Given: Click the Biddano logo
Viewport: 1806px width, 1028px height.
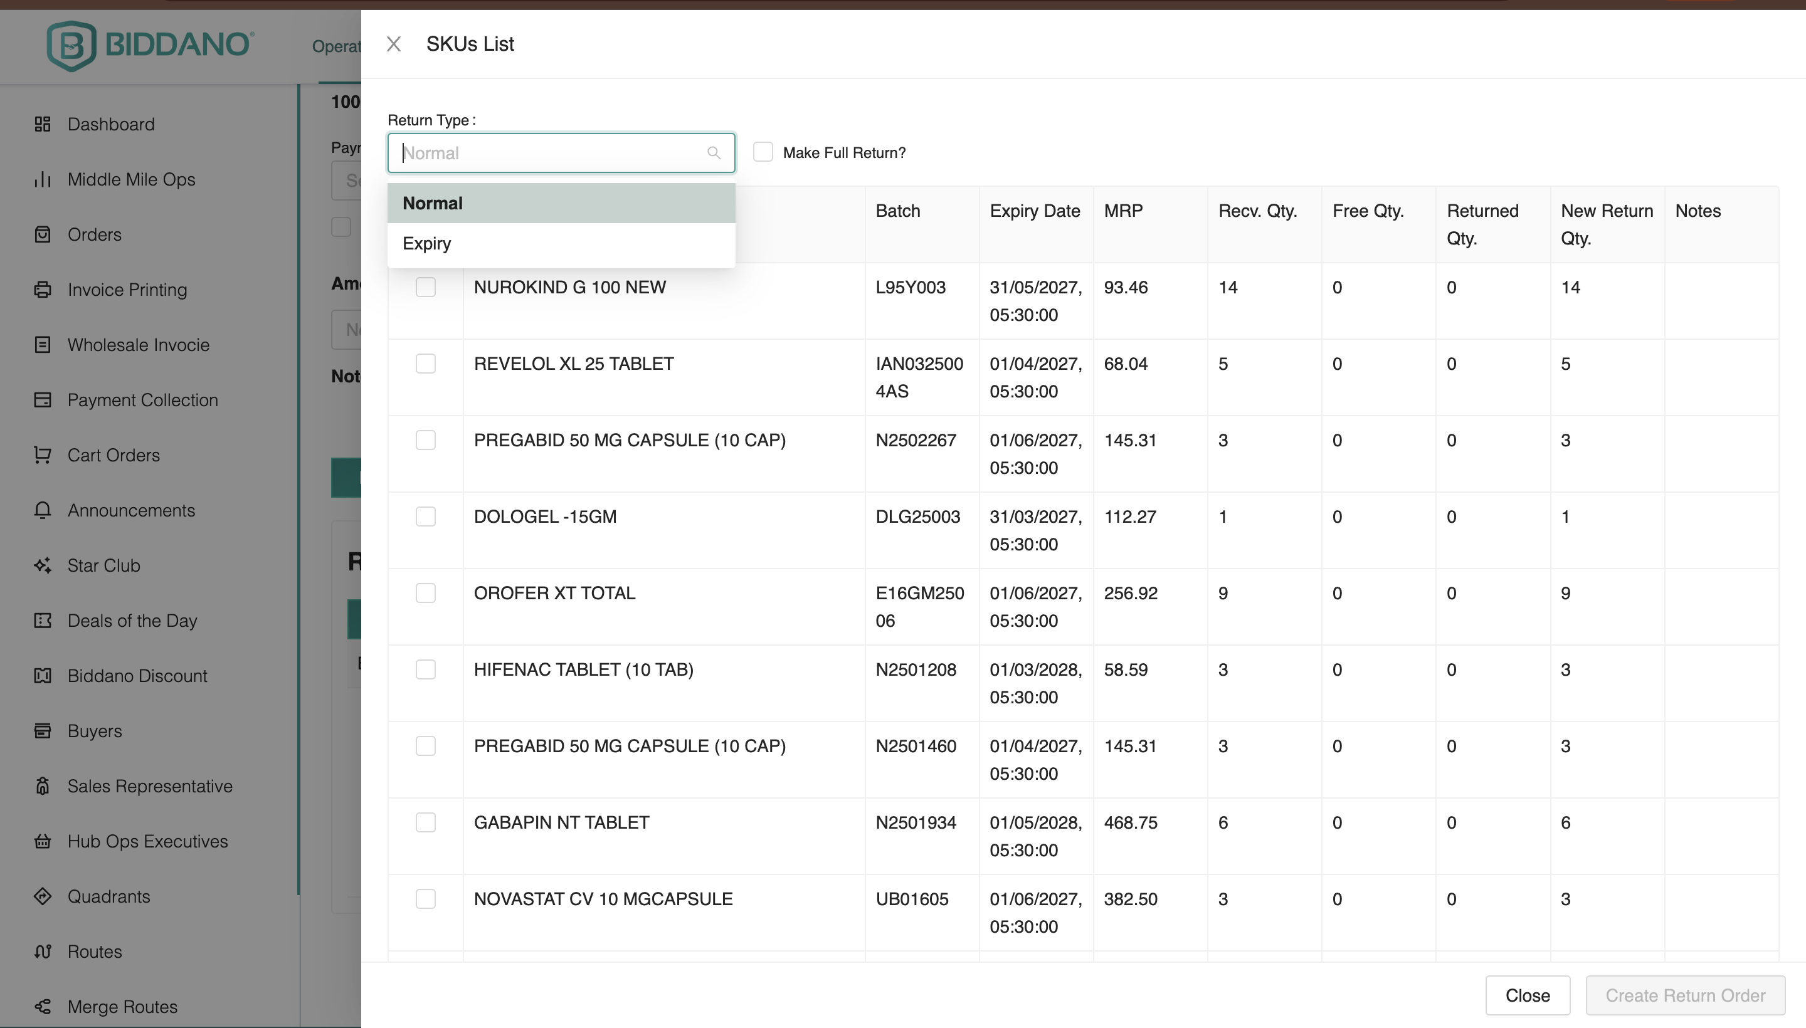Looking at the screenshot, I should [x=150, y=45].
